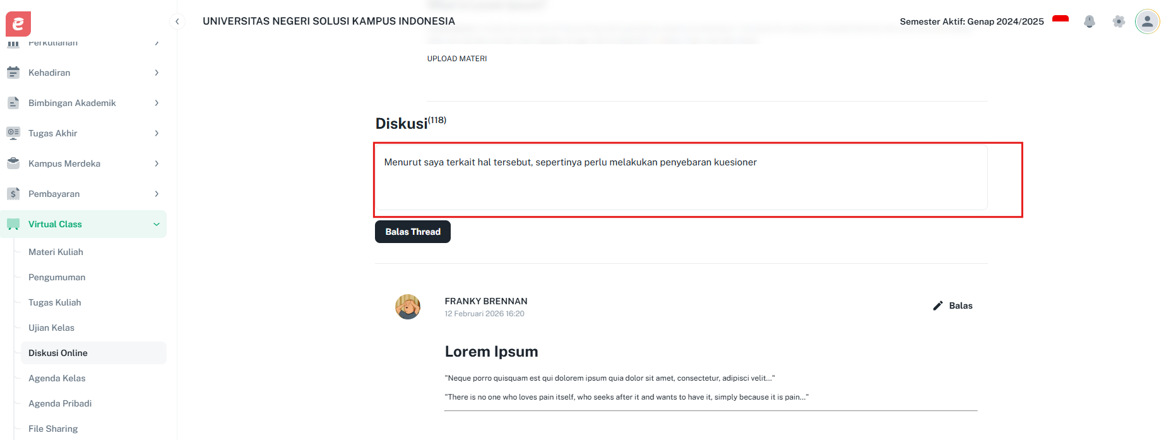Open the notifications bell icon
Viewport: 1171px width, 440px height.
tap(1090, 21)
